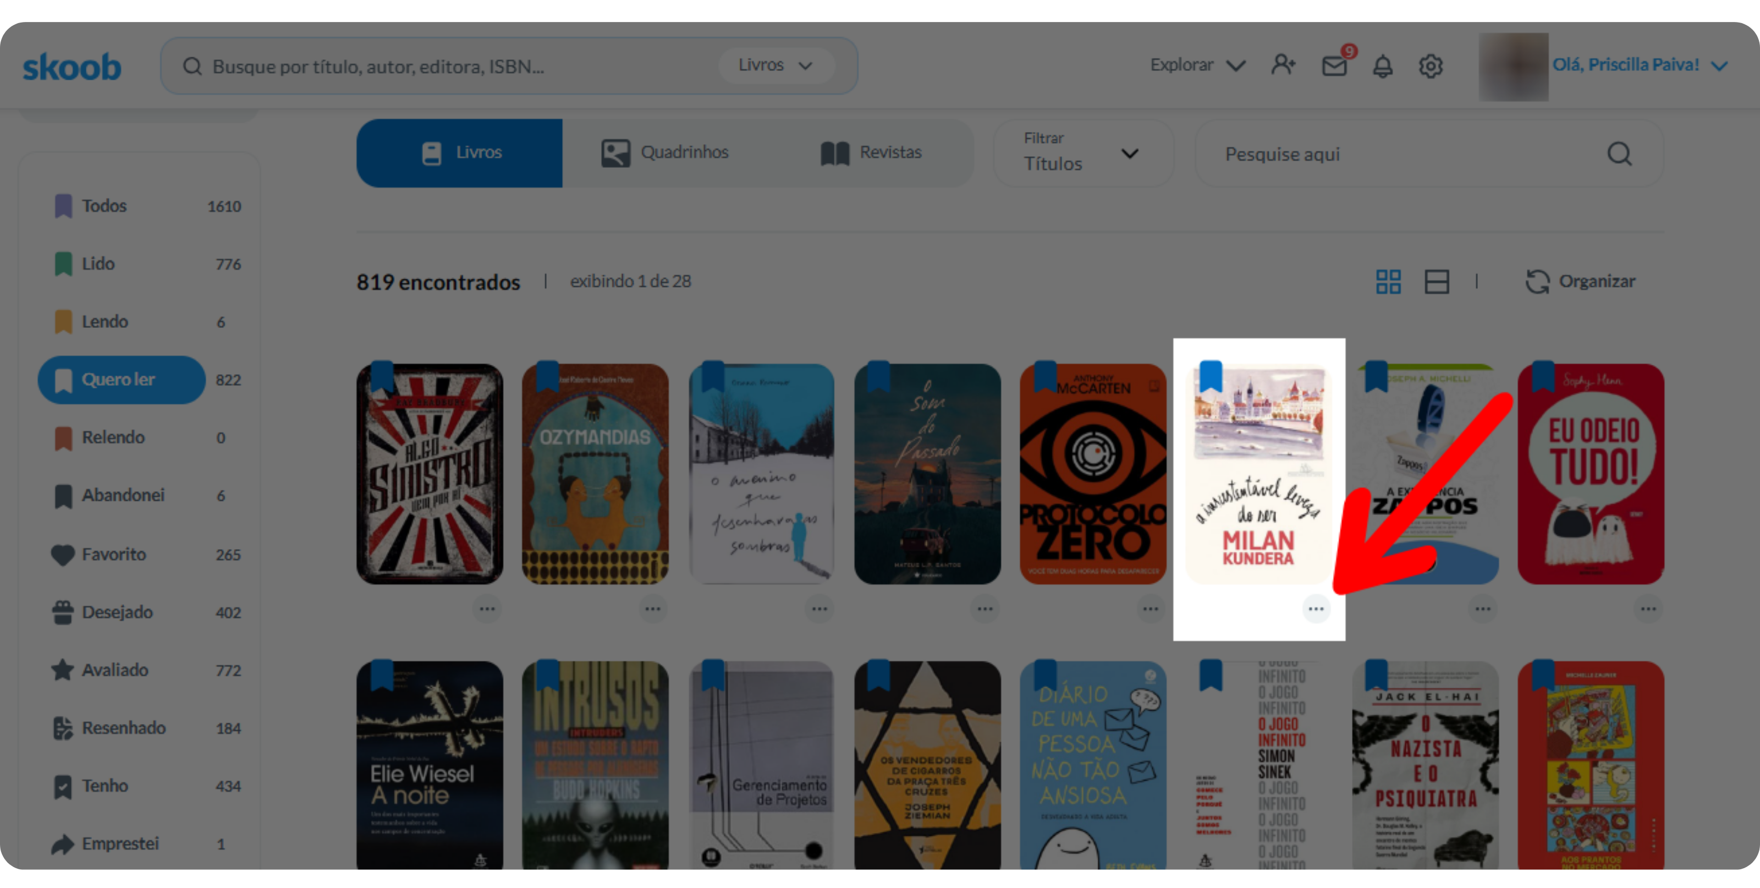Open Intrusos book cover
The width and height of the screenshot is (1760, 888).
[595, 766]
